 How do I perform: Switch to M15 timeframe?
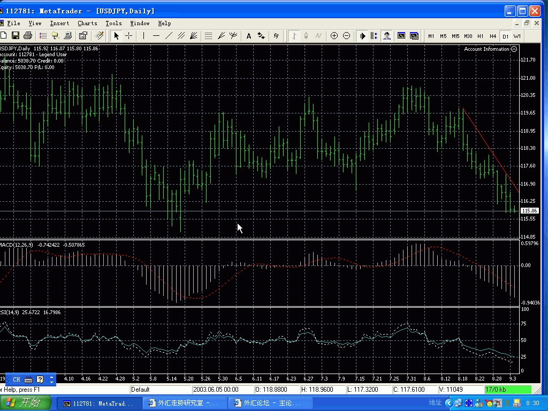click(455, 36)
